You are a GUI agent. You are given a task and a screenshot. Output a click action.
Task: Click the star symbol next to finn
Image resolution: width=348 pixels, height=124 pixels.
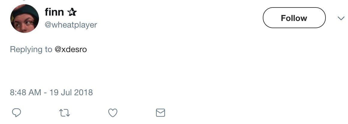(x=72, y=12)
